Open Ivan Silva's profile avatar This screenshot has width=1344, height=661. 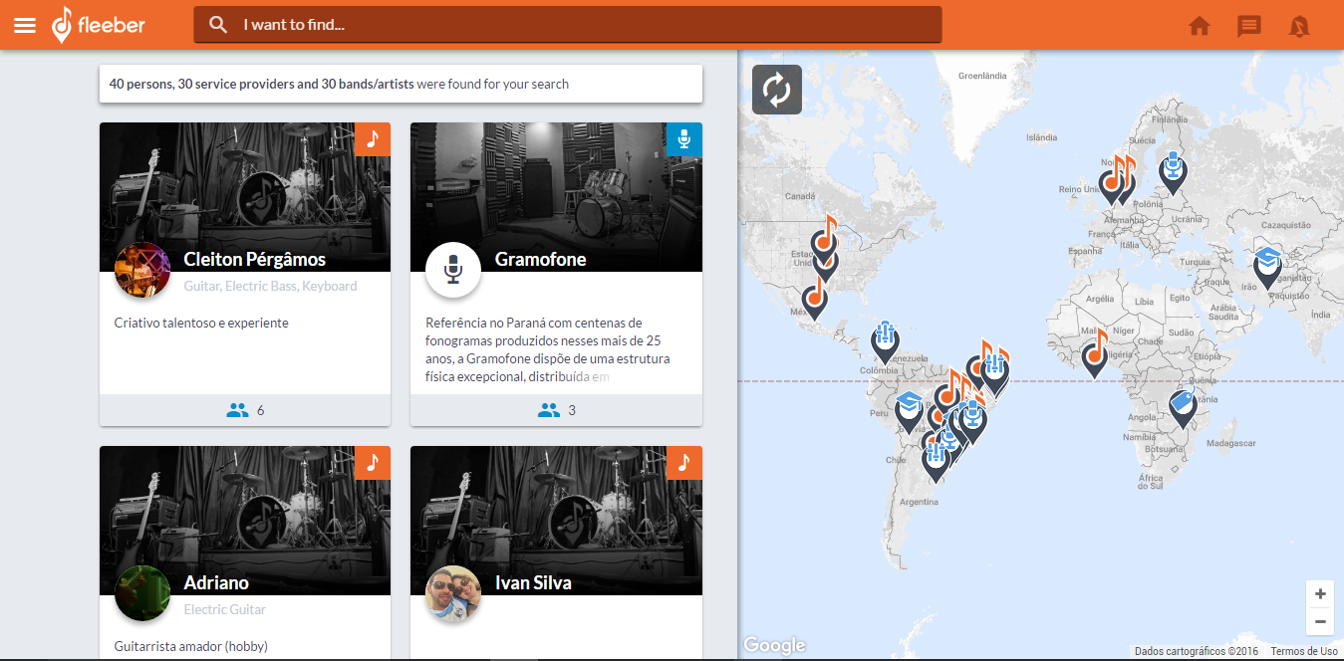pos(453,592)
